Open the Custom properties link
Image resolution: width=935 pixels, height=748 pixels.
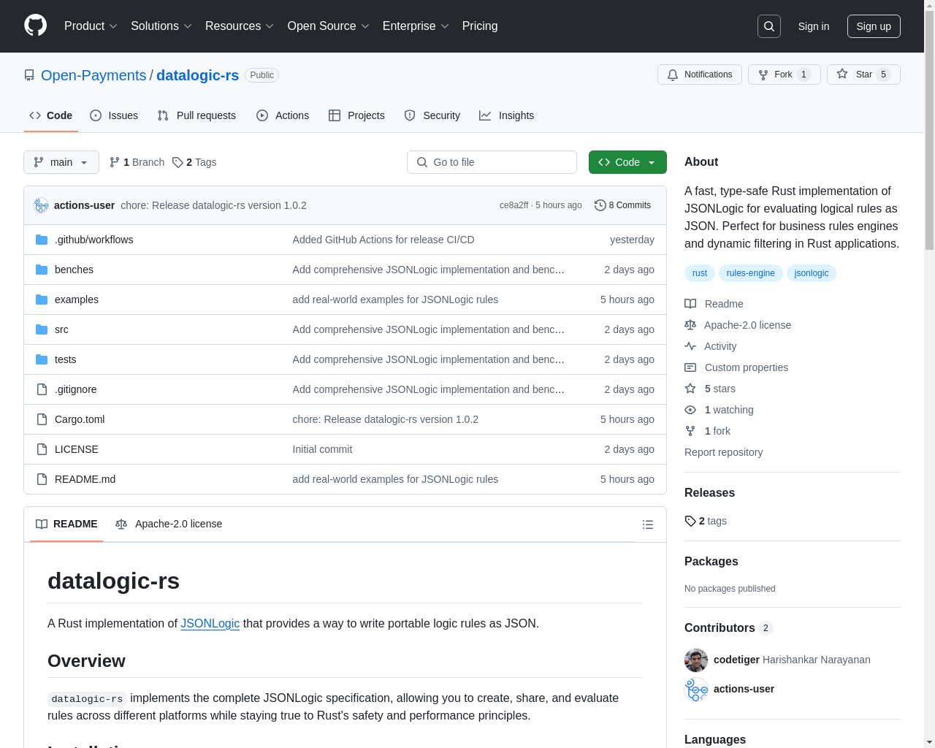click(x=736, y=367)
